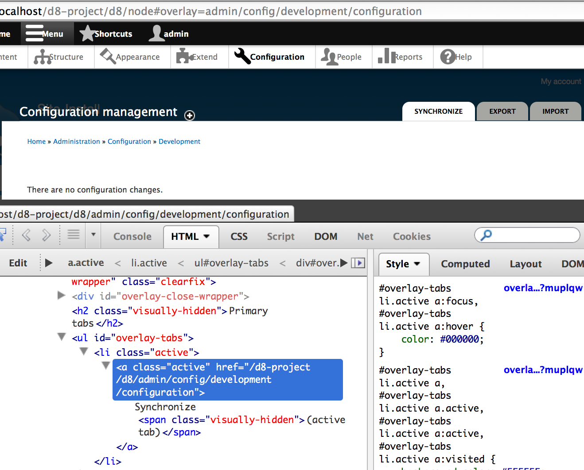Switch to the Synchronize tab

click(x=438, y=112)
